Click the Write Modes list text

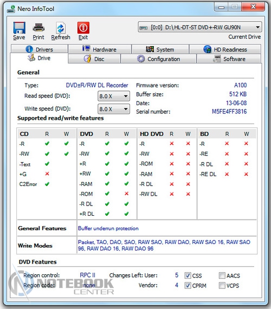(x=164, y=245)
